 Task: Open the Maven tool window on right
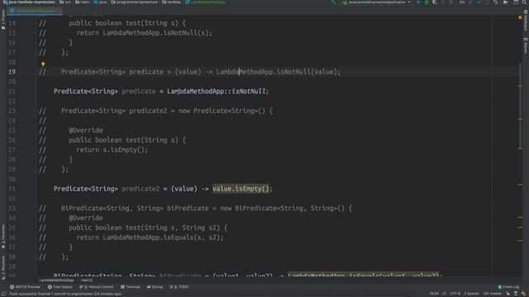coord(526,45)
